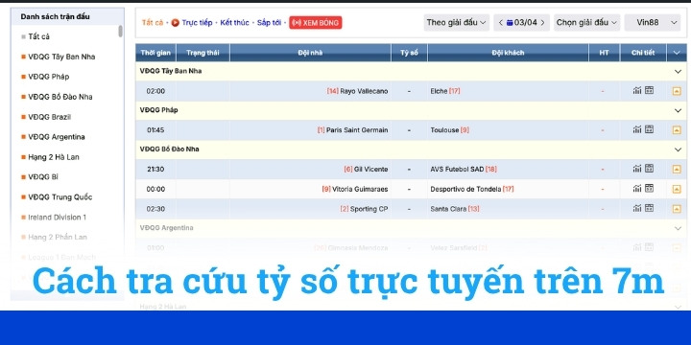Click the 21:30 kickoff time cell
691x345 pixels.
(155, 170)
